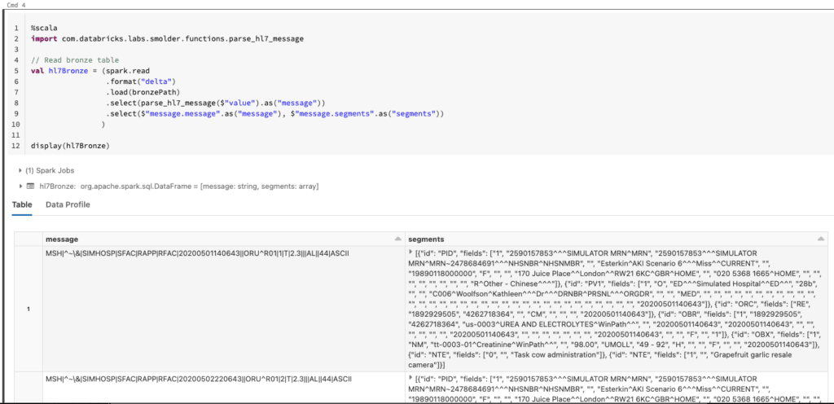
Task: Expand segments array in row 1
Action: click(x=410, y=253)
